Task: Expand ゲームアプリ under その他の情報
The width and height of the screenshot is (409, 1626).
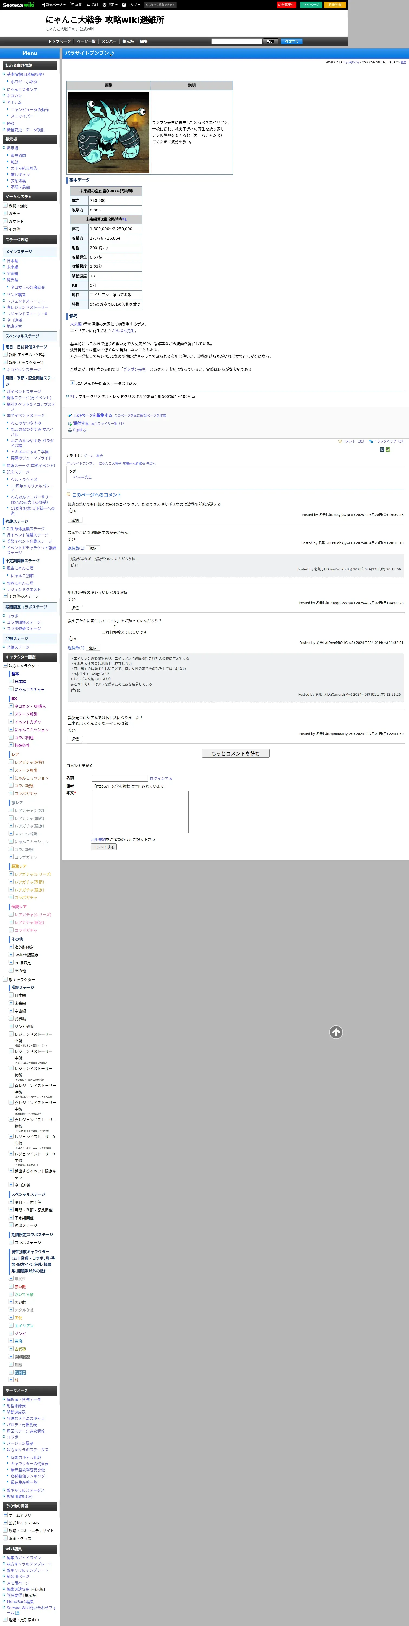Action: 5,1514
